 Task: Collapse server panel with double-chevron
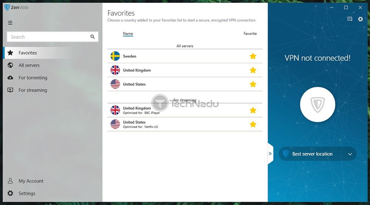pos(270,154)
